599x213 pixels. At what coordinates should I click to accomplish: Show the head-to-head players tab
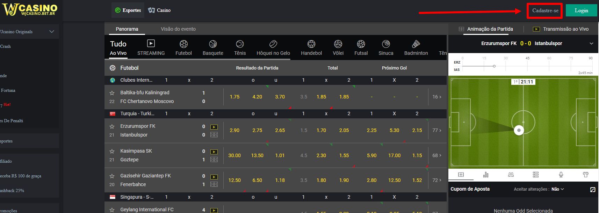(x=511, y=175)
